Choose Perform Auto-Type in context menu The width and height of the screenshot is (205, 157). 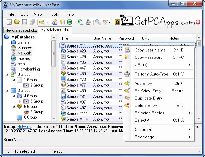click(x=158, y=74)
